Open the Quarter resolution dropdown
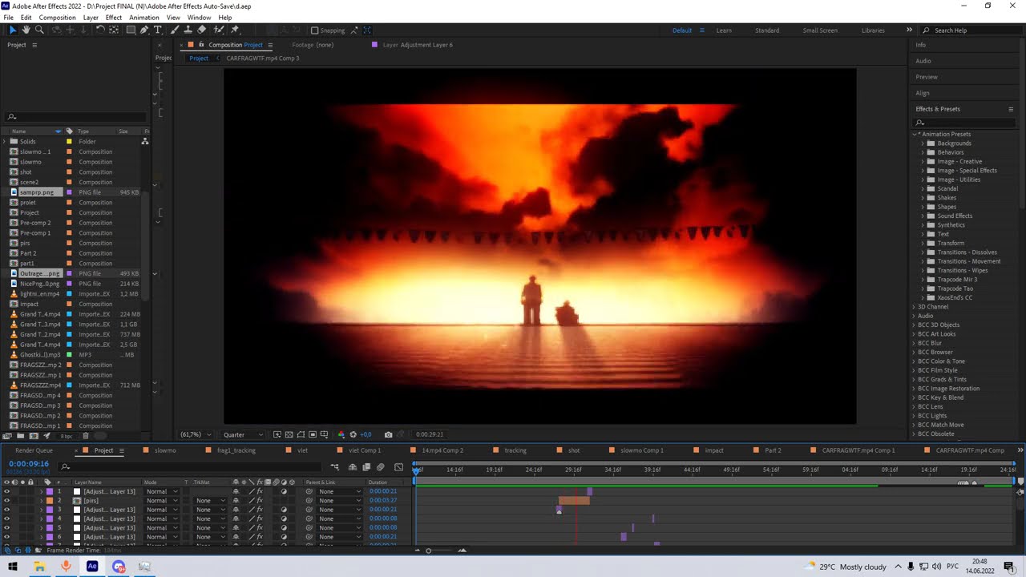 pos(244,434)
